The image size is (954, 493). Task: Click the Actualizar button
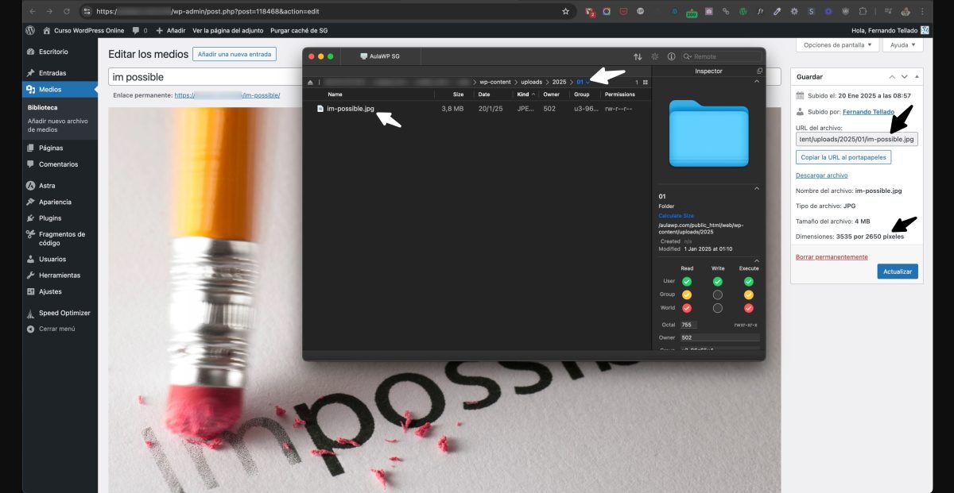(x=898, y=271)
